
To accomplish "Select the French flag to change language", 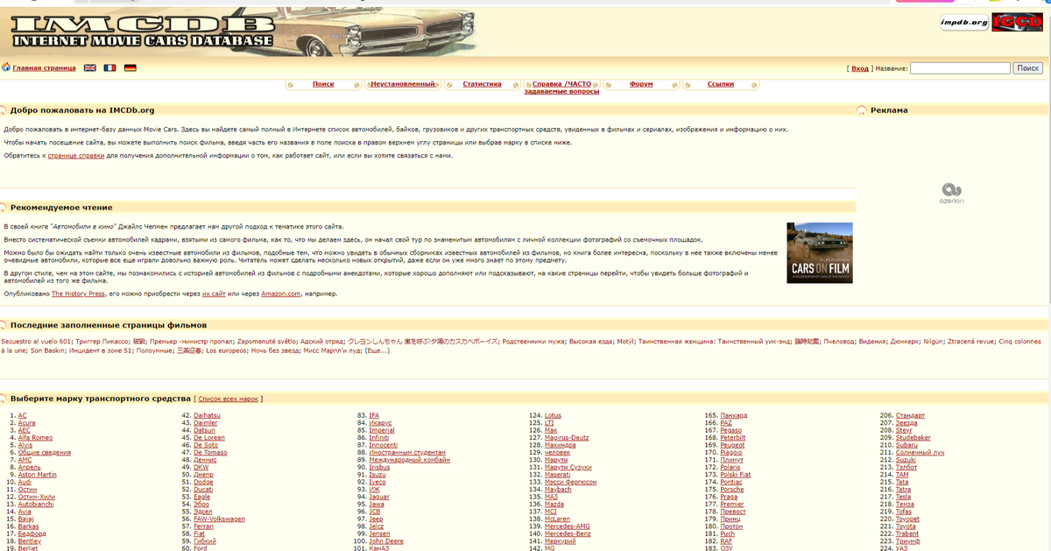I will pyautogui.click(x=109, y=67).
